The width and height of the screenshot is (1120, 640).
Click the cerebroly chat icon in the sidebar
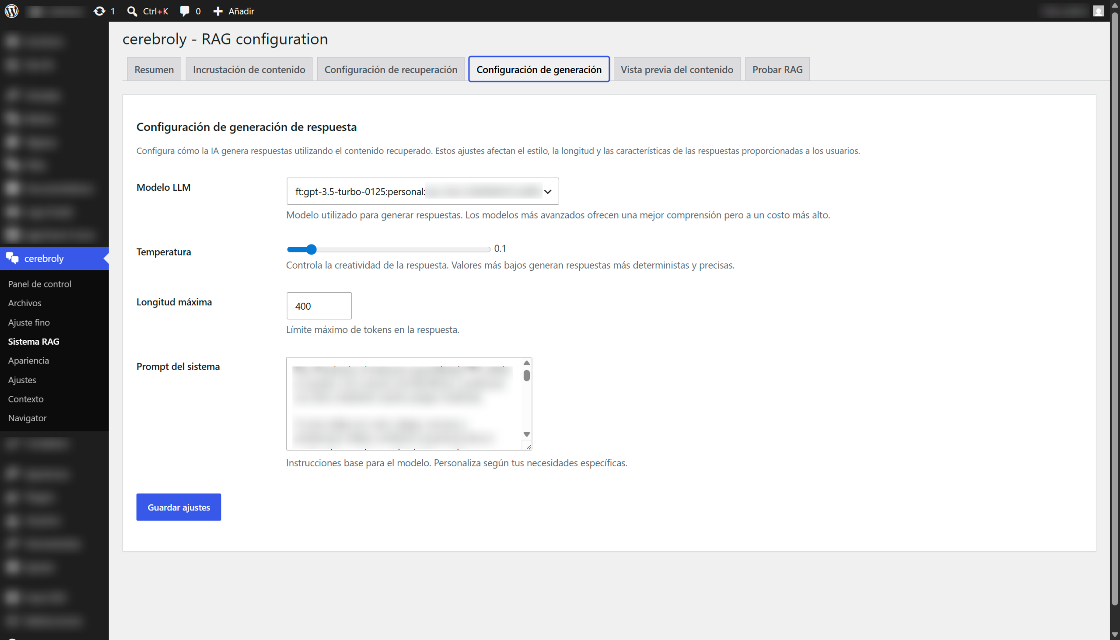12,258
